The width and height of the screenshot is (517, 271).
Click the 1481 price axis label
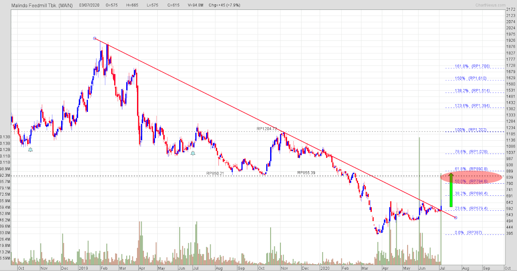512,97
